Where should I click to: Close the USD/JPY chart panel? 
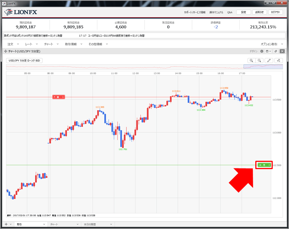(x=282, y=51)
